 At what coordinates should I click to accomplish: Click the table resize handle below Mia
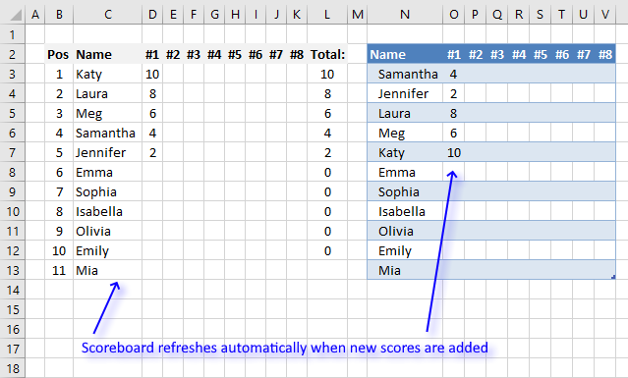coord(613,277)
